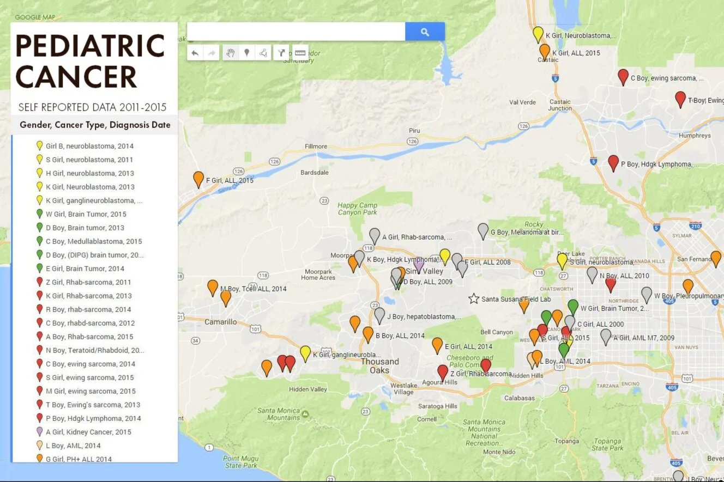Select the add marker tool
Viewport: 724px width, 482px height.
click(x=246, y=52)
